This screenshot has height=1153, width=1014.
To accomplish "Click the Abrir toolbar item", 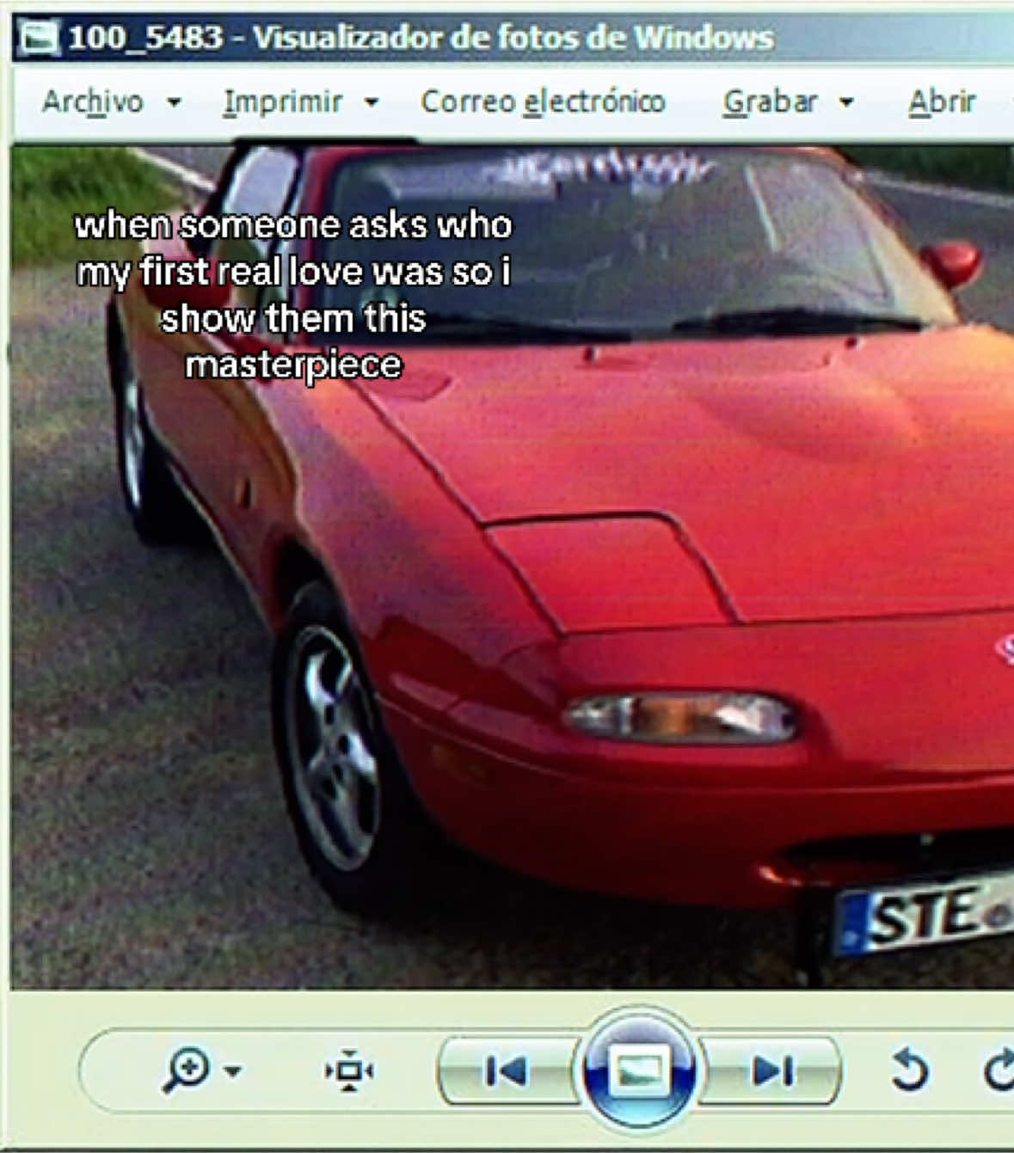I will pos(942,102).
